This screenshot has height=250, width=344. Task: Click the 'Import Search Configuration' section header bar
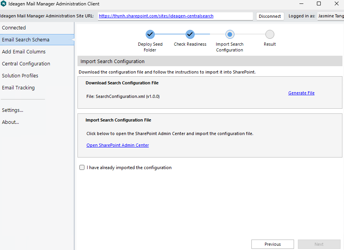(x=210, y=61)
